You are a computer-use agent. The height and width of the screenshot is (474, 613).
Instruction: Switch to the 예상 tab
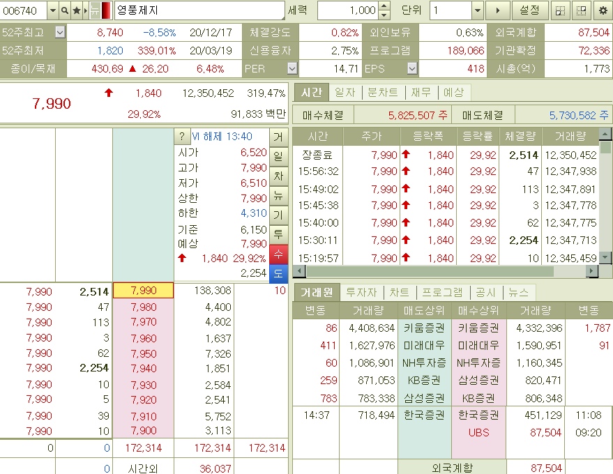pyautogui.click(x=453, y=92)
